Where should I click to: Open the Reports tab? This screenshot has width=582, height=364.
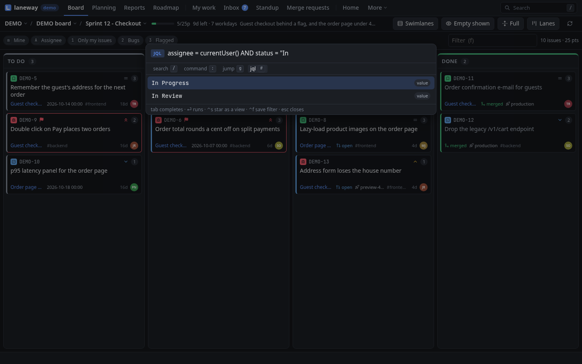coord(135,8)
